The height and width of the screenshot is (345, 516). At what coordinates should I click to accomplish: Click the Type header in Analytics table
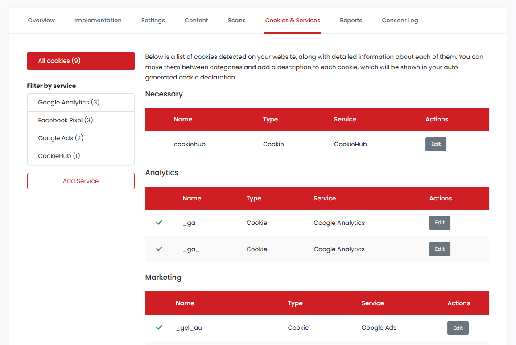[x=254, y=199]
